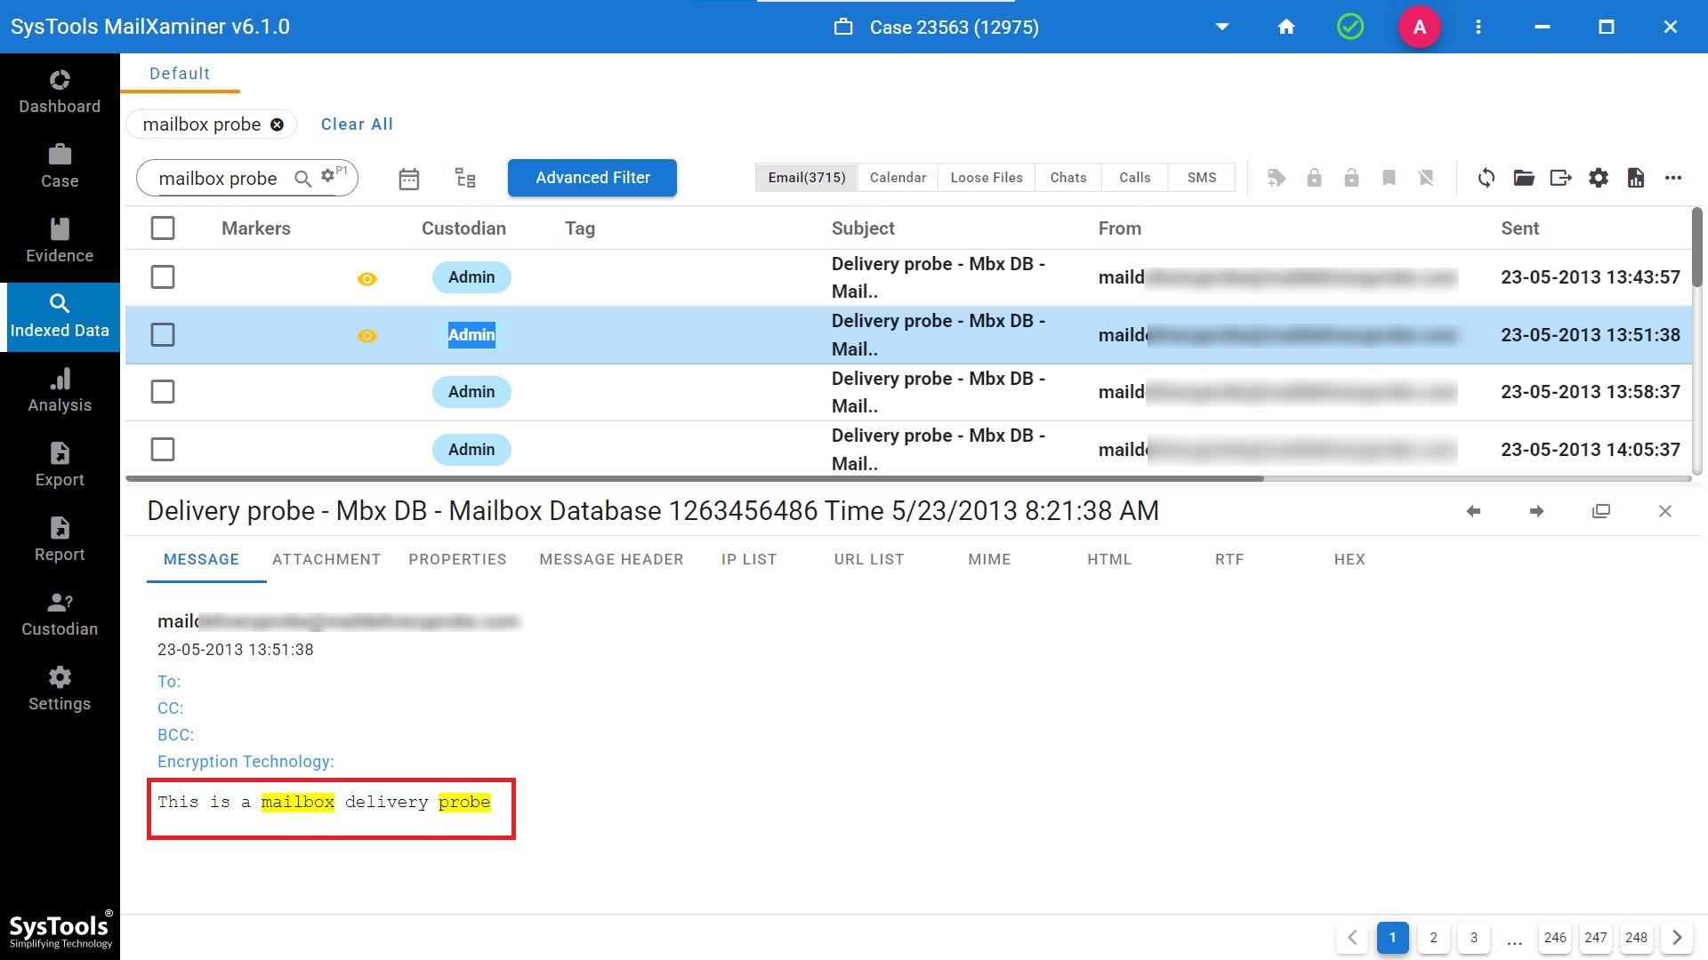This screenshot has width=1708, height=960.
Task: Remove the mailbox probe filter chip
Action: coord(278,124)
